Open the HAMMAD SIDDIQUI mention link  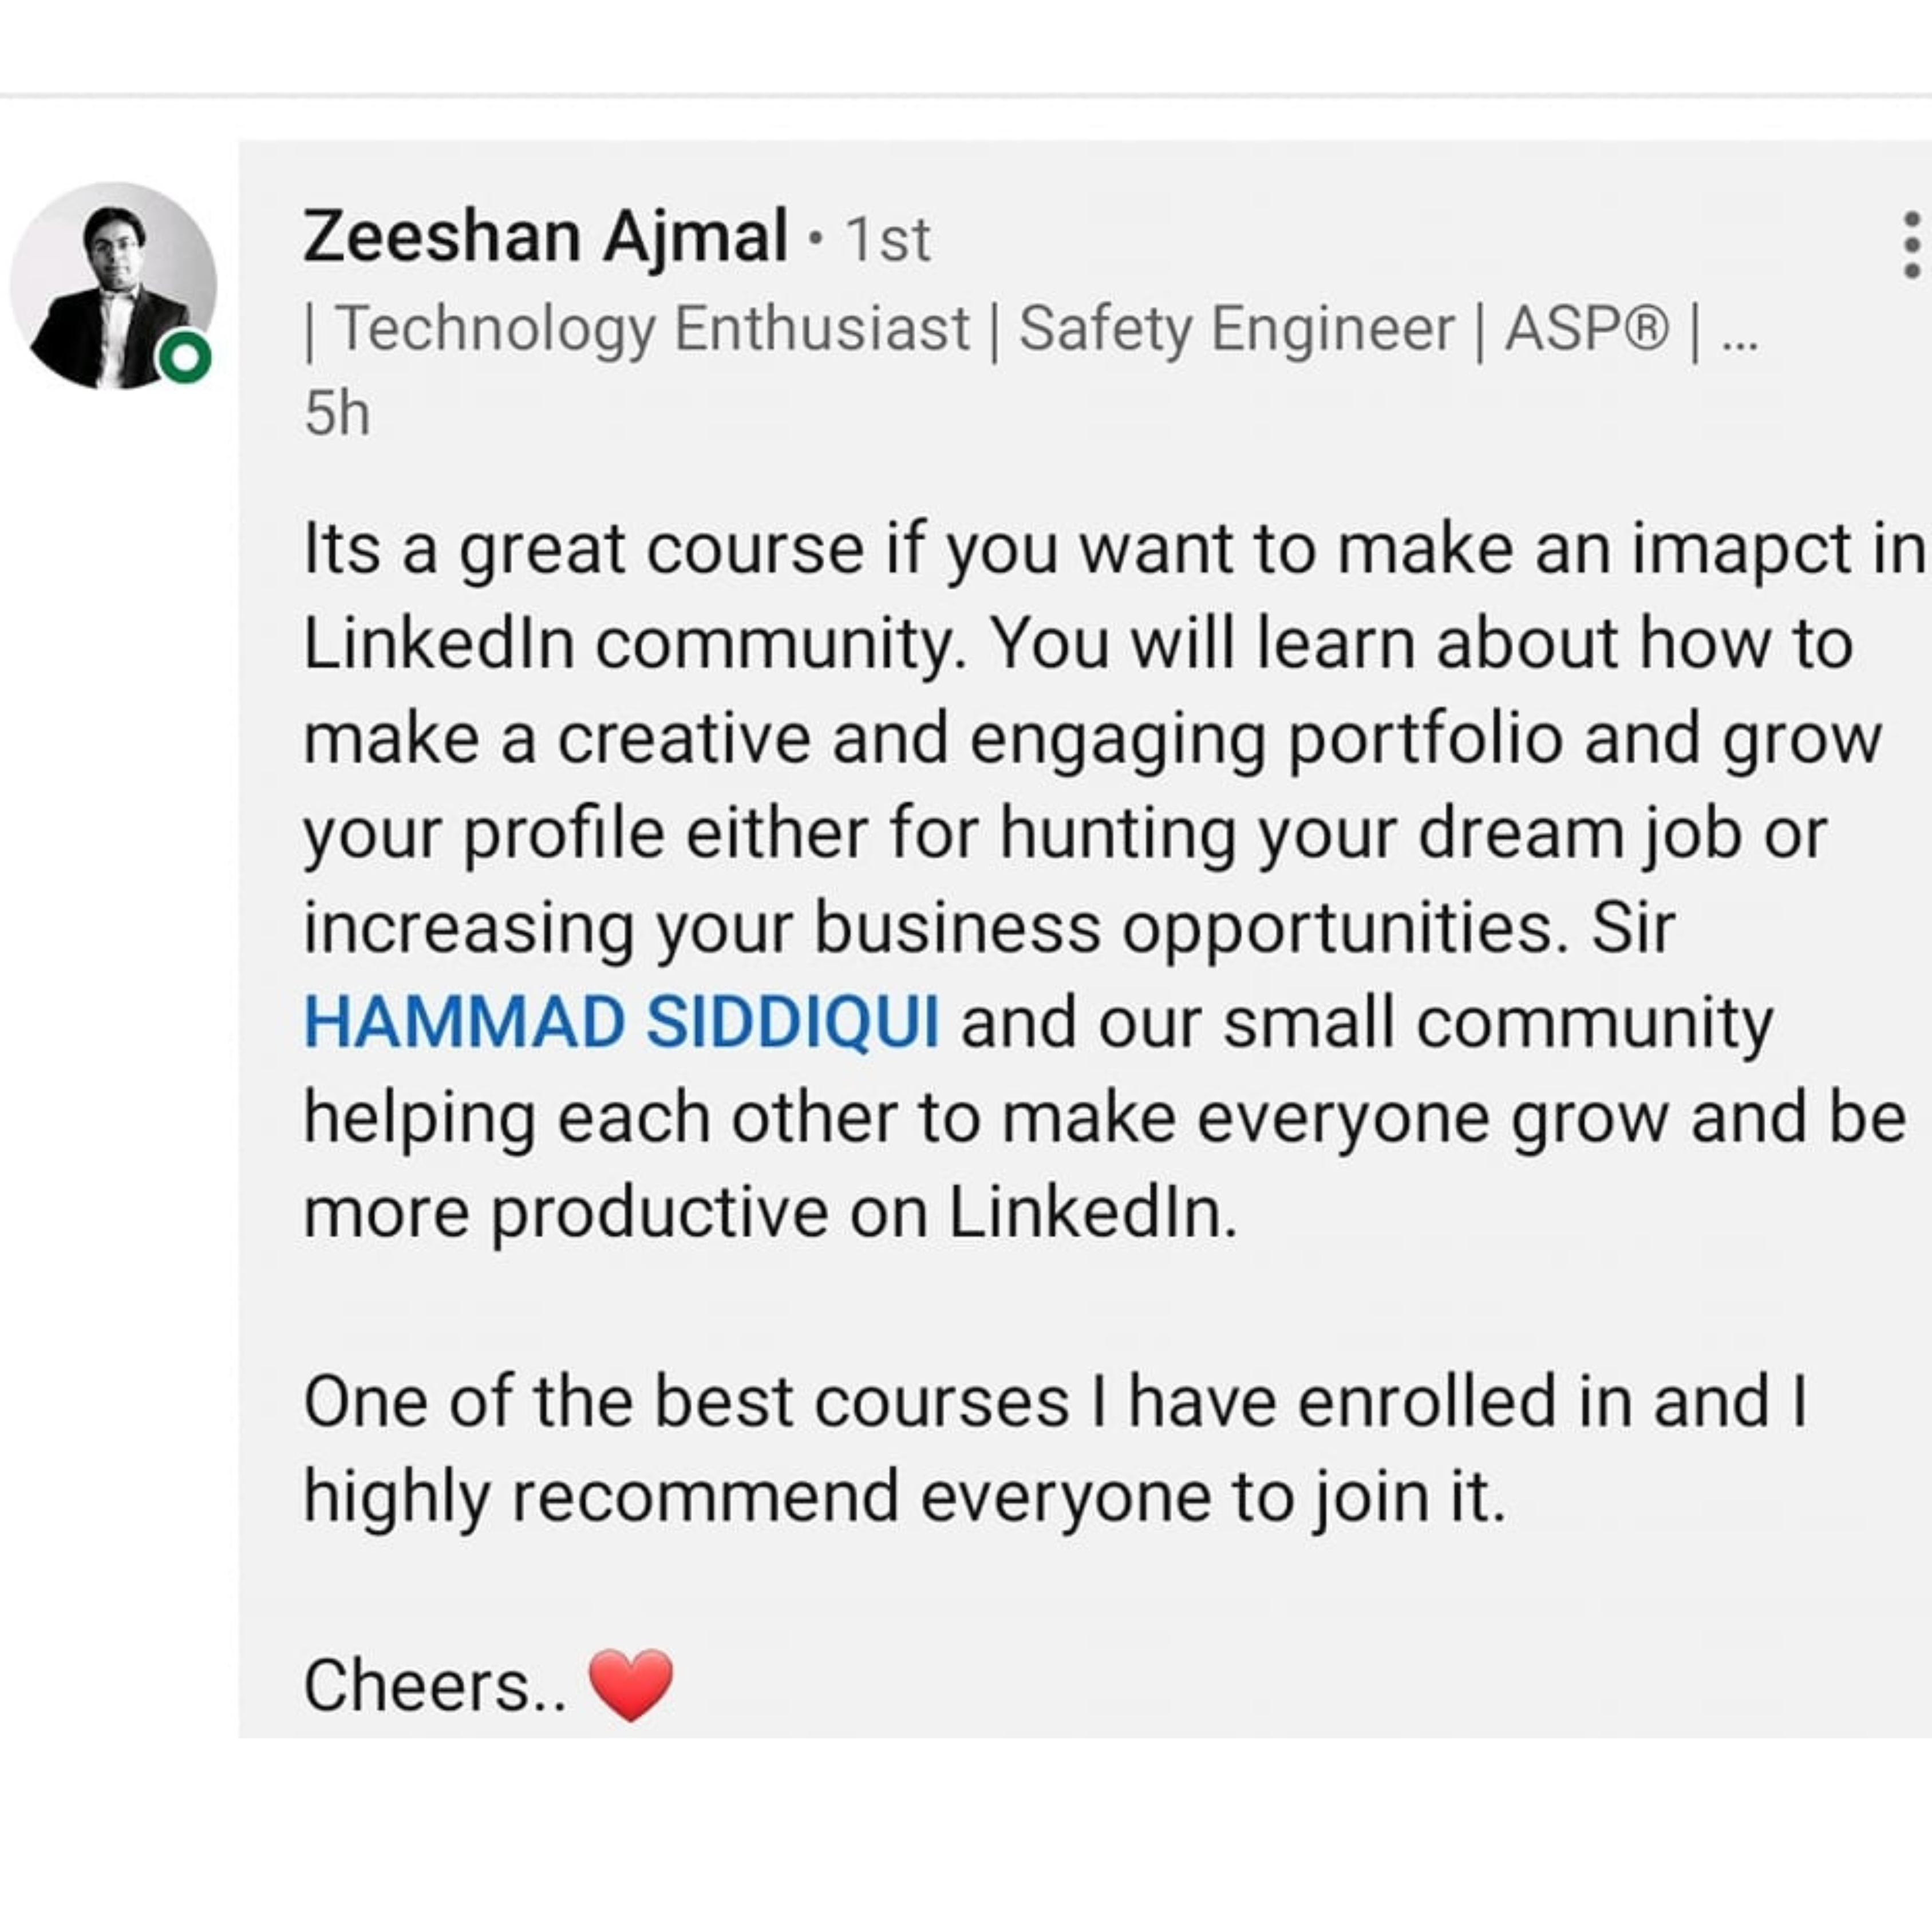click(x=621, y=1023)
